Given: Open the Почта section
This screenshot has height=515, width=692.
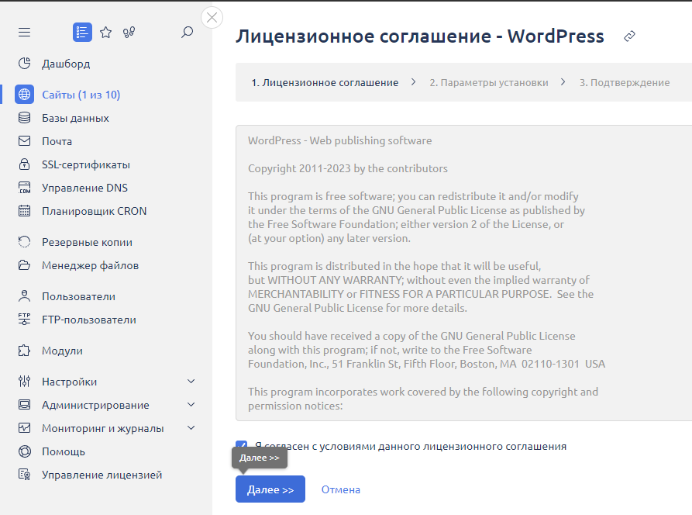Looking at the screenshot, I should (57, 141).
